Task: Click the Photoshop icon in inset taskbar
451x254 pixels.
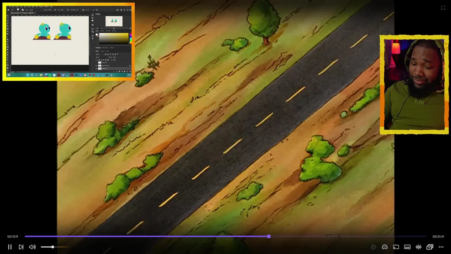Action: pyautogui.click(x=76, y=75)
